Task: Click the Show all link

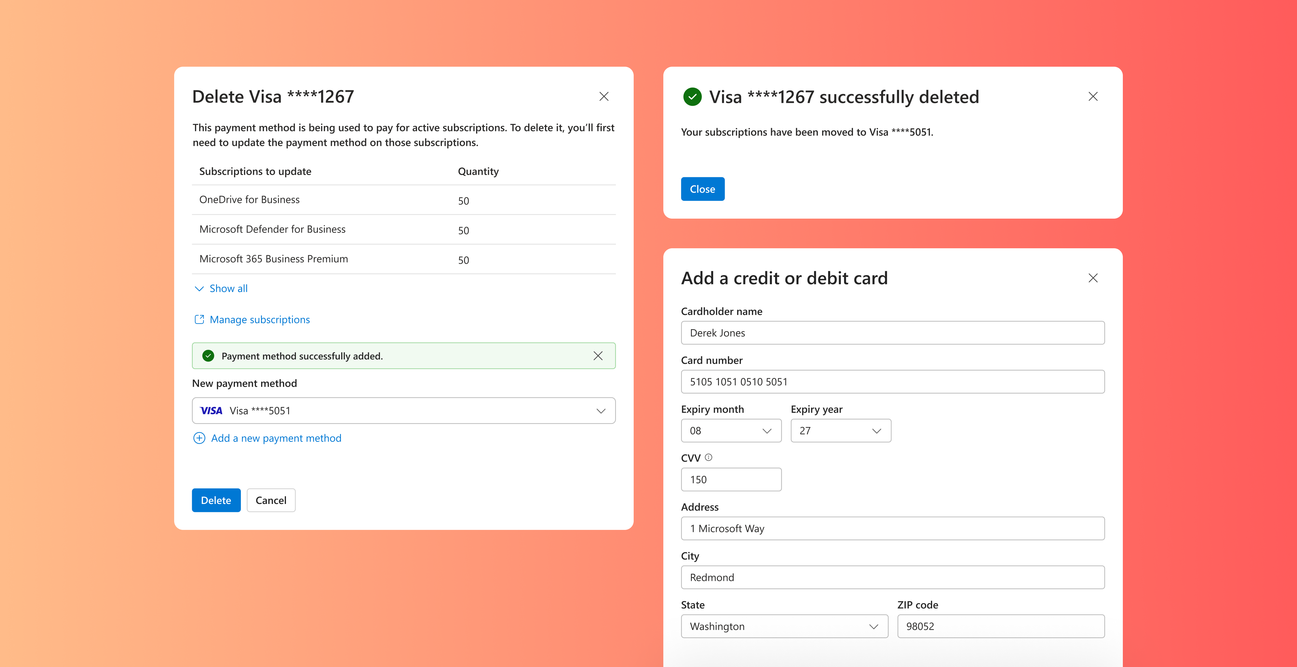Action: [x=229, y=288]
